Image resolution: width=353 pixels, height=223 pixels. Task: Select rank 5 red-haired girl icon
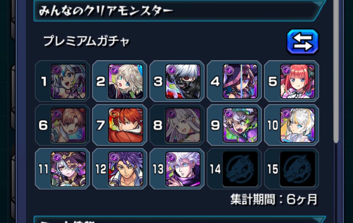pos(298,81)
